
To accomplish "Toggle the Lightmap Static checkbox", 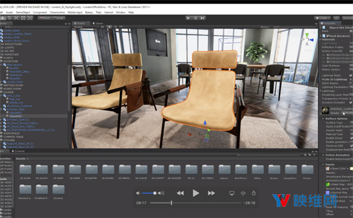I will click(x=351, y=76).
